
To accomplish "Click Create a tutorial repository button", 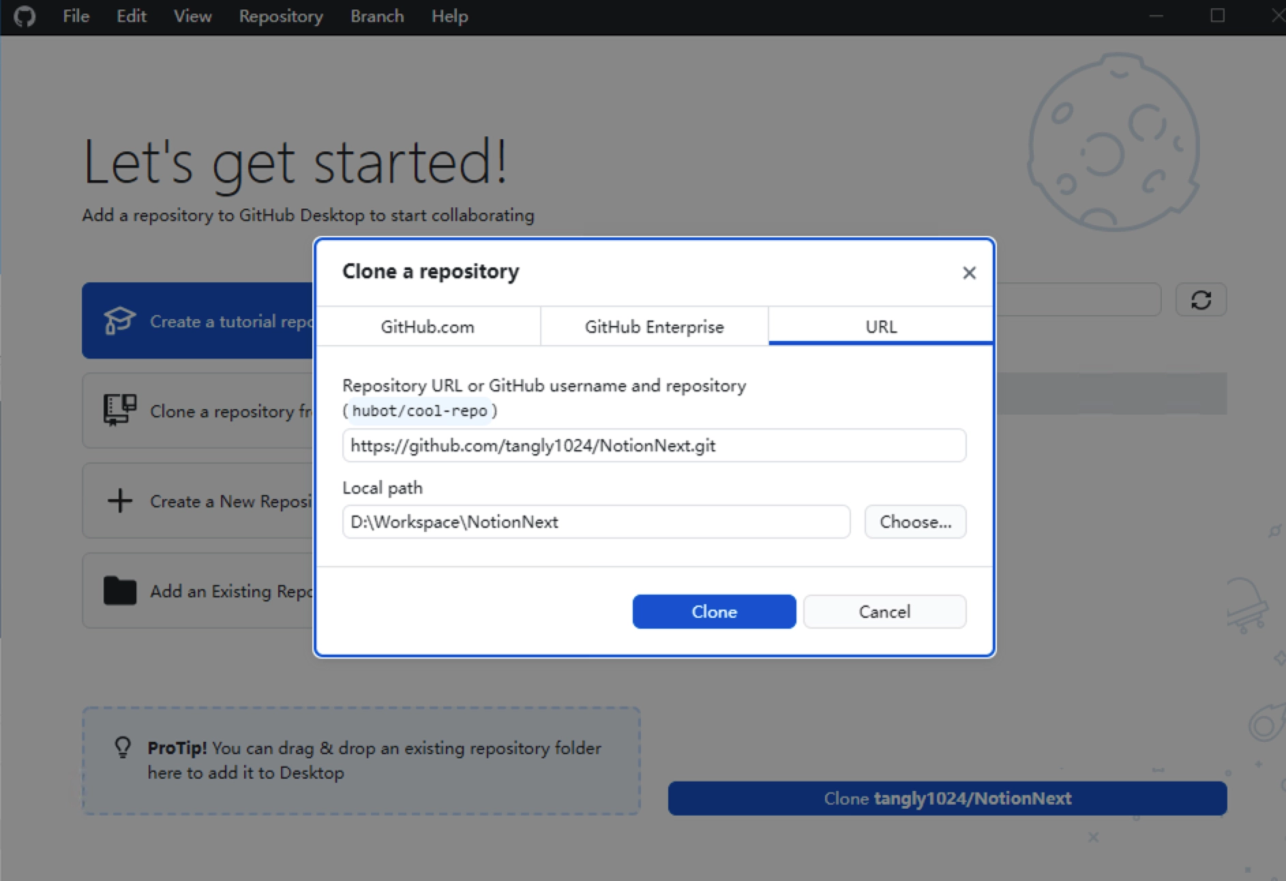I will (x=198, y=320).
